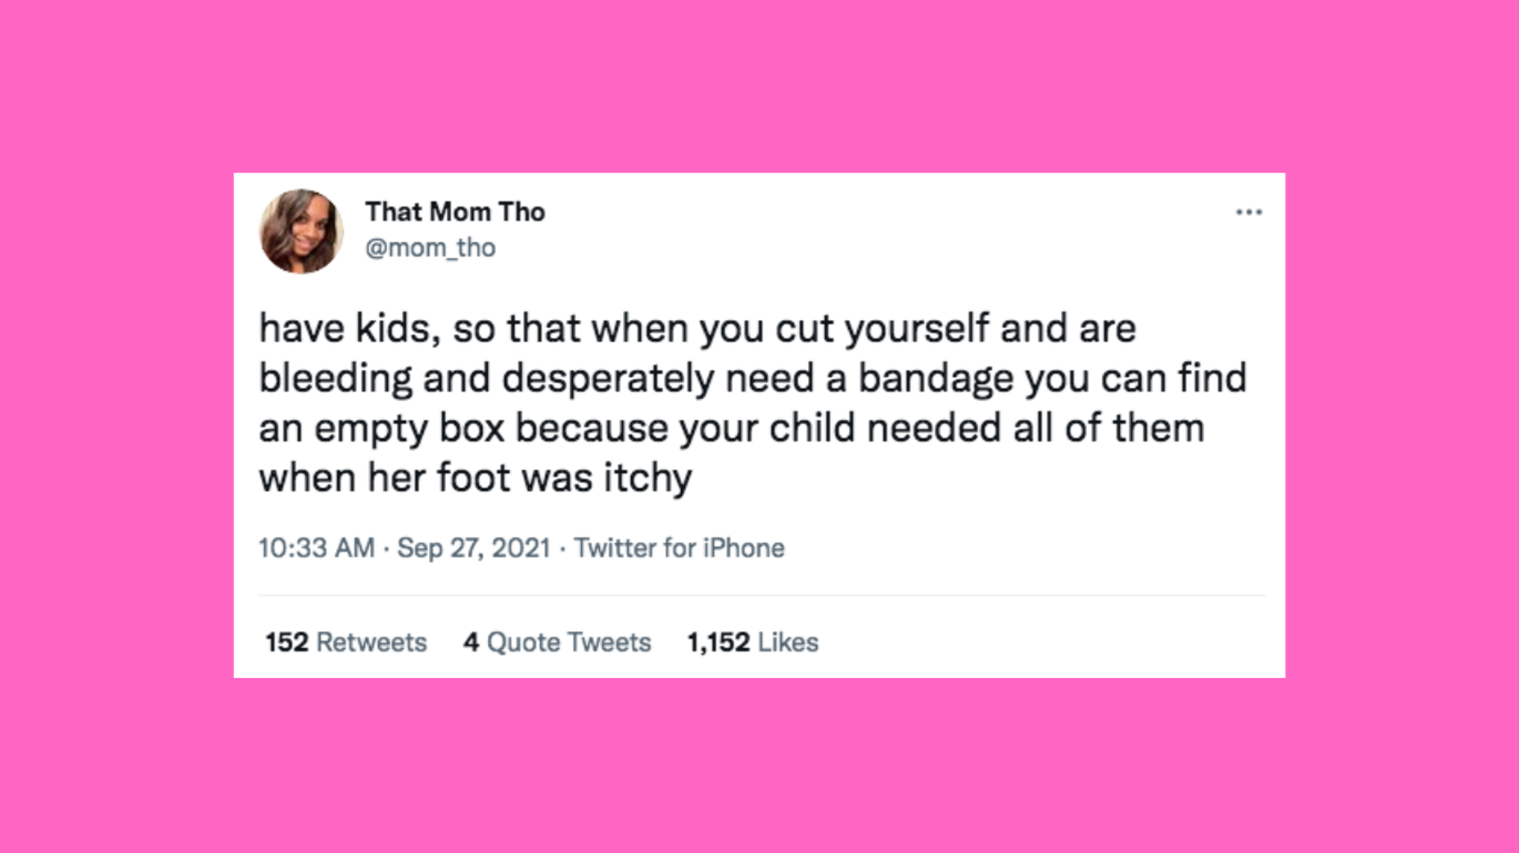Open the tweet options ellipsis menu
1519x853 pixels.
[x=1251, y=212]
